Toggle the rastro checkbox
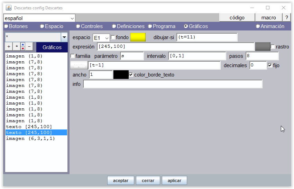Screen dimensions: 294x189 273,47
